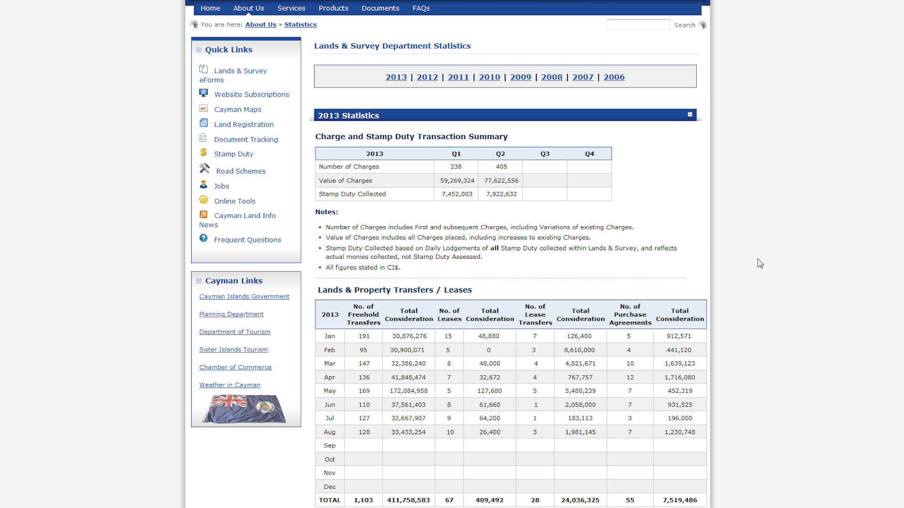Click the Lands & Survey eForms icon
904x508 pixels.
pyautogui.click(x=203, y=69)
